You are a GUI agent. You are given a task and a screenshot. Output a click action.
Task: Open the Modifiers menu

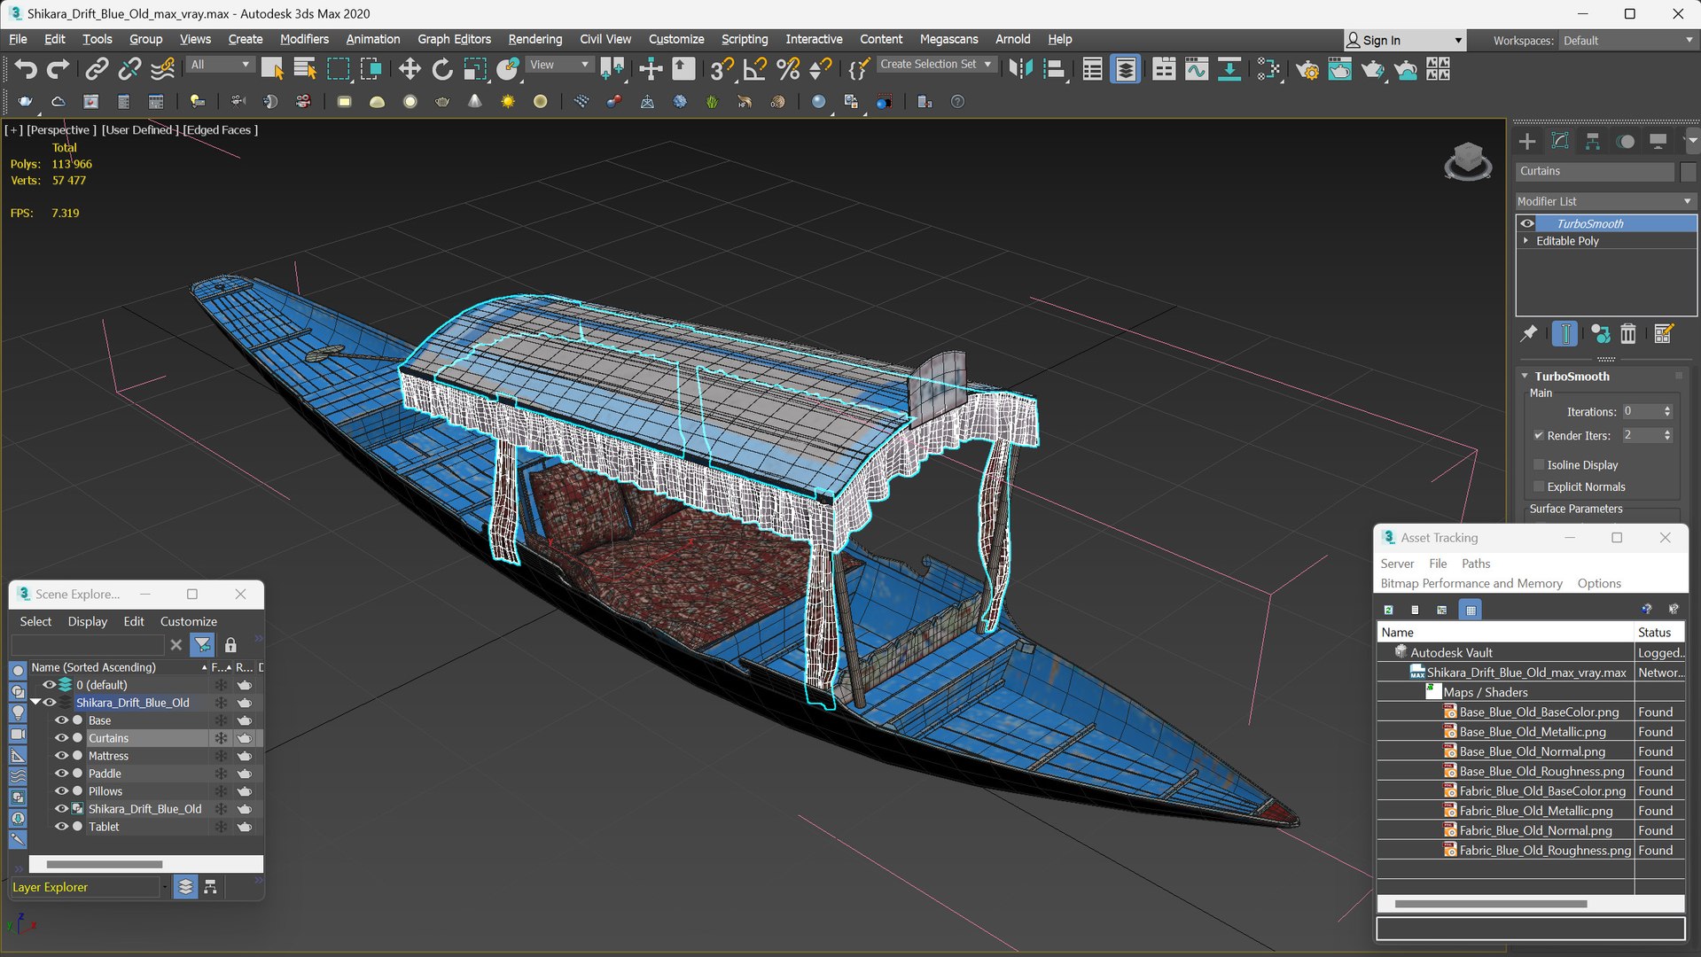(304, 39)
